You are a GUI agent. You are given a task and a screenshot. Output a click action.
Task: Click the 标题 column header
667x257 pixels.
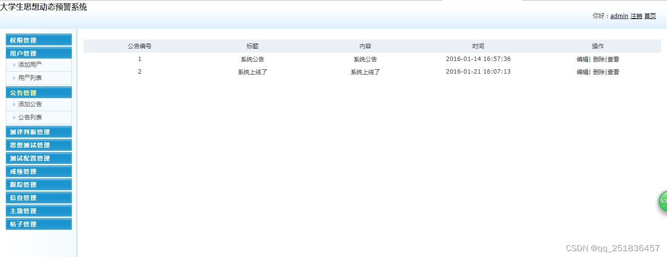[x=252, y=46]
